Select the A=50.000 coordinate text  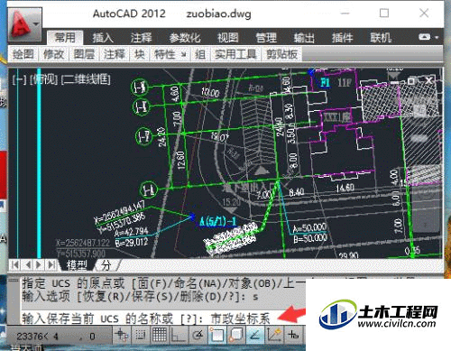tap(309, 228)
